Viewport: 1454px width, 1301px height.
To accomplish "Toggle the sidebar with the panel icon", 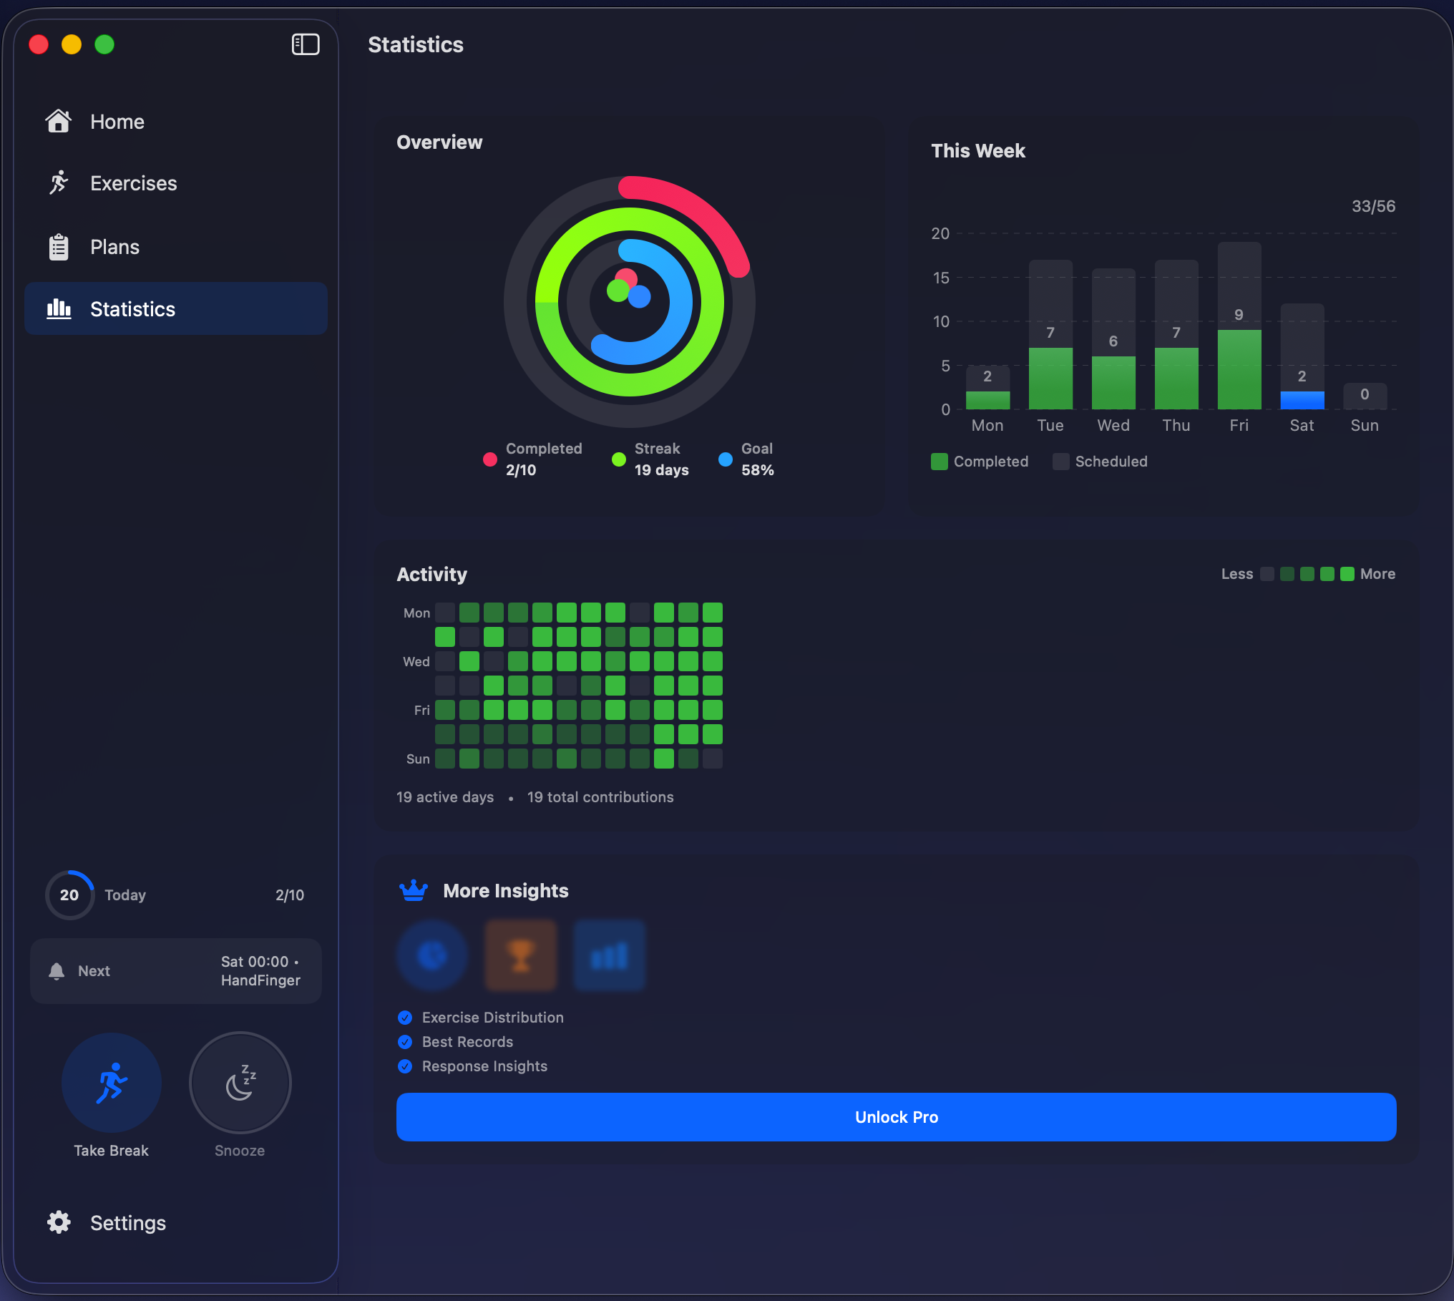I will tap(306, 44).
